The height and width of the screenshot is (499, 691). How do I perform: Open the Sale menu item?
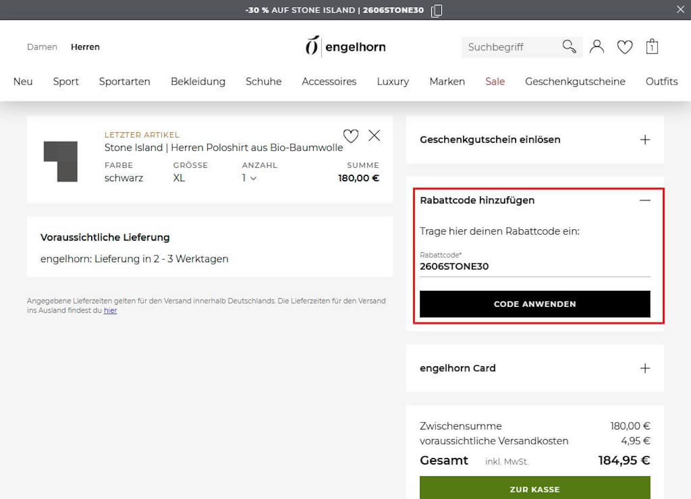495,81
